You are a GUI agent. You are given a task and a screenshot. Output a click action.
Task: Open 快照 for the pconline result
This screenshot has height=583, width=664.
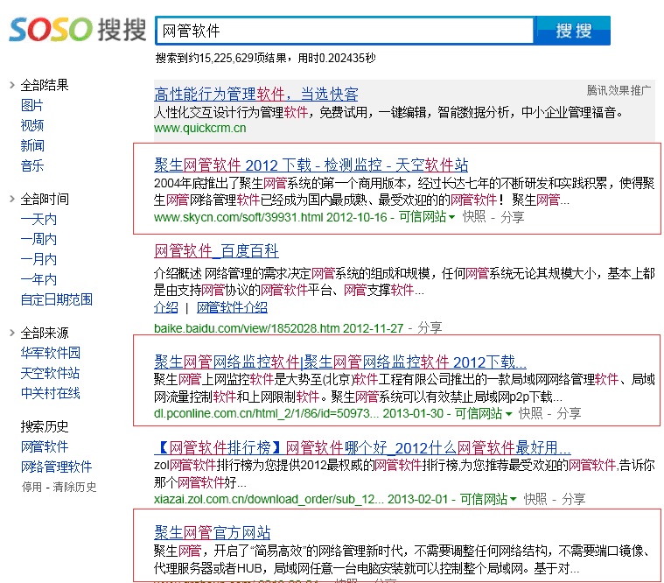tap(530, 413)
